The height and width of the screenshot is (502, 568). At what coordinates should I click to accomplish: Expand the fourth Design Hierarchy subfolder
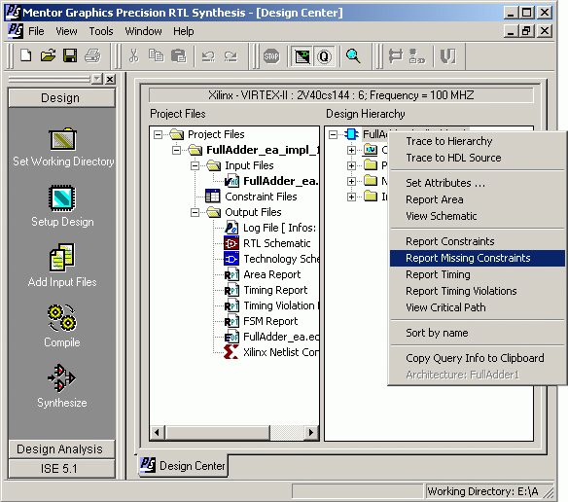pos(351,197)
